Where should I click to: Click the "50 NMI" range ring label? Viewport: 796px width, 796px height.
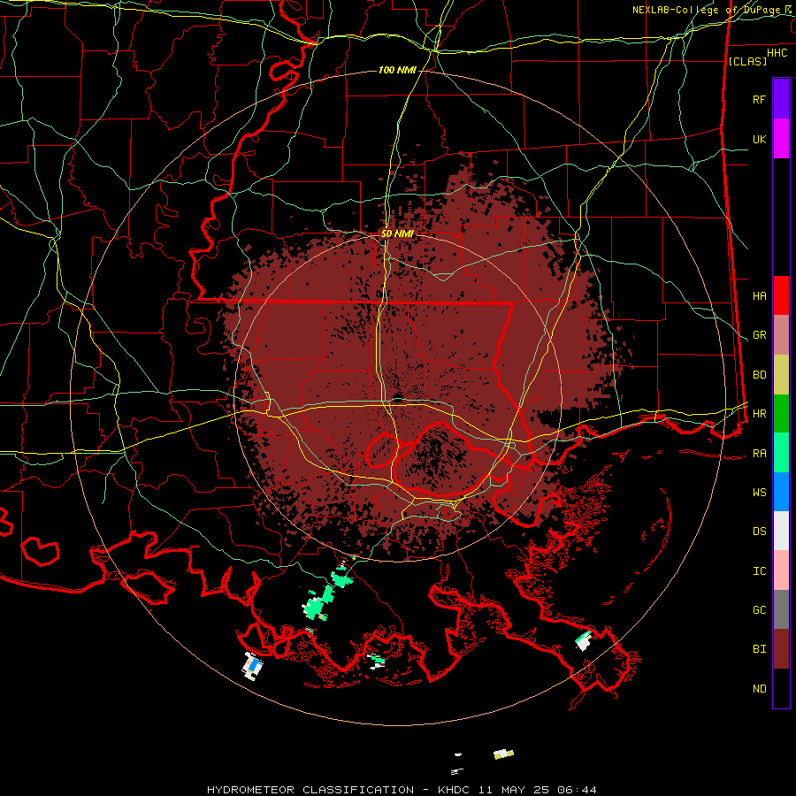point(397,234)
